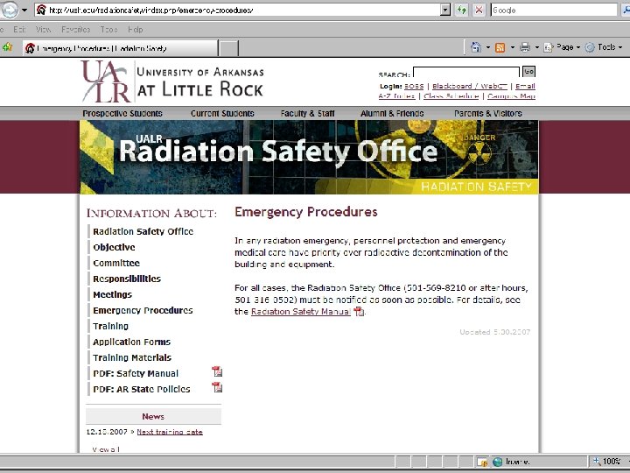The width and height of the screenshot is (630, 473).
Task: Select the Emergency Procedures browser tab
Action: 121,48
